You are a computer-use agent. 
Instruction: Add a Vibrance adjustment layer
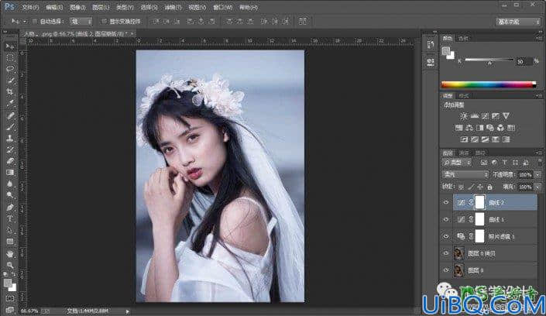coord(506,116)
